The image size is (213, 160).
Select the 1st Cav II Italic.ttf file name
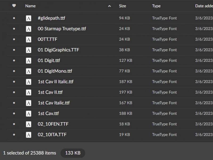(55, 82)
